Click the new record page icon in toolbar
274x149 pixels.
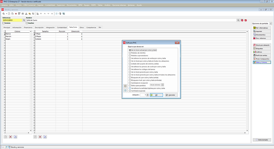(x=9, y=14)
